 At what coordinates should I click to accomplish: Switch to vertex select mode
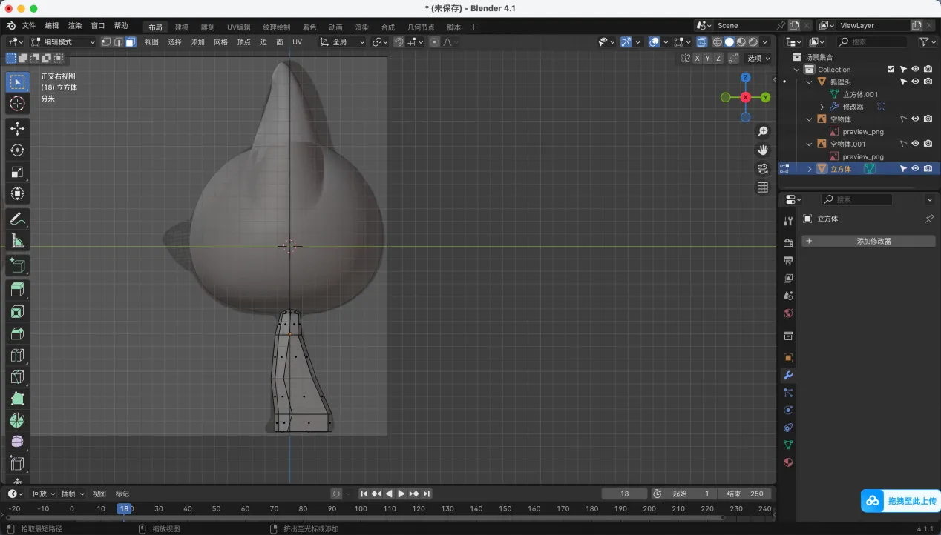(x=106, y=42)
